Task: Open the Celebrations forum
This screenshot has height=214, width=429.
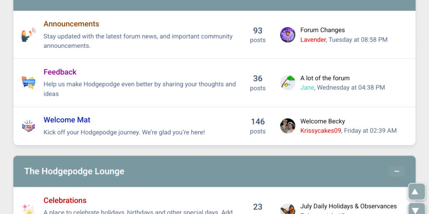Action: (x=65, y=201)
